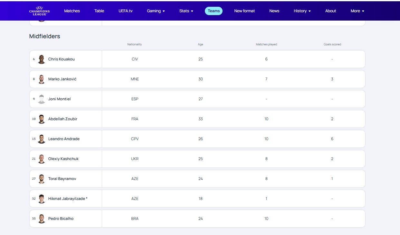Expand the More menu
Viewport: 400px width, 235px height.
[357, 11]
